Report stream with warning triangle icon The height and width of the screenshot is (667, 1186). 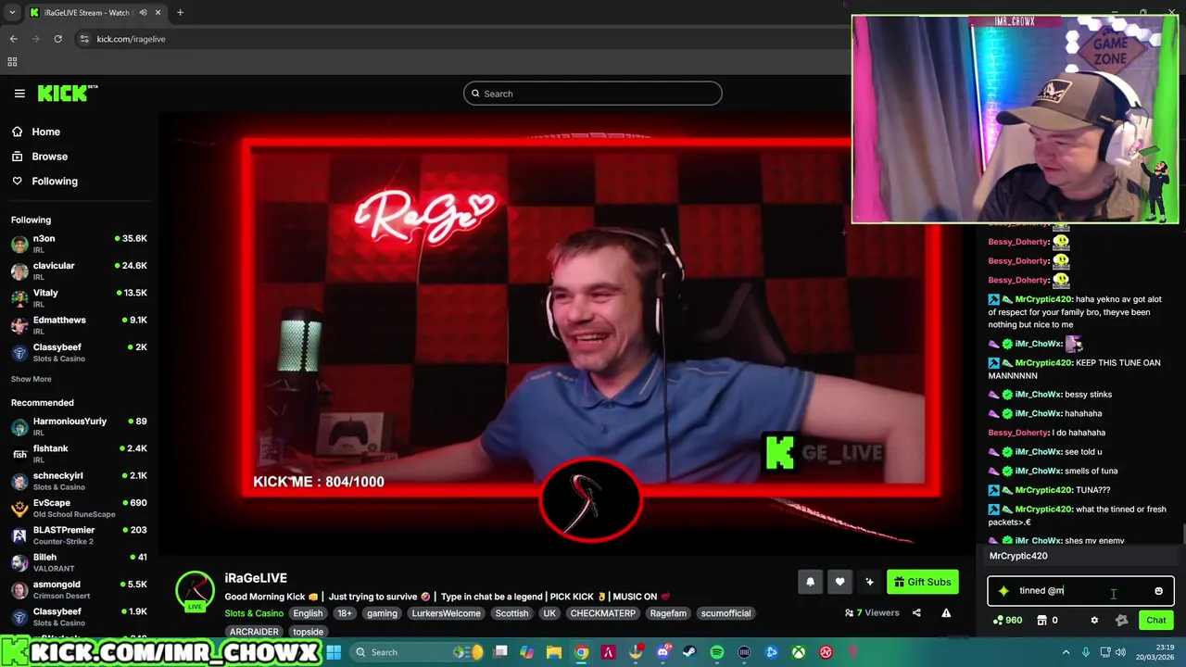(x=946, y=612)
